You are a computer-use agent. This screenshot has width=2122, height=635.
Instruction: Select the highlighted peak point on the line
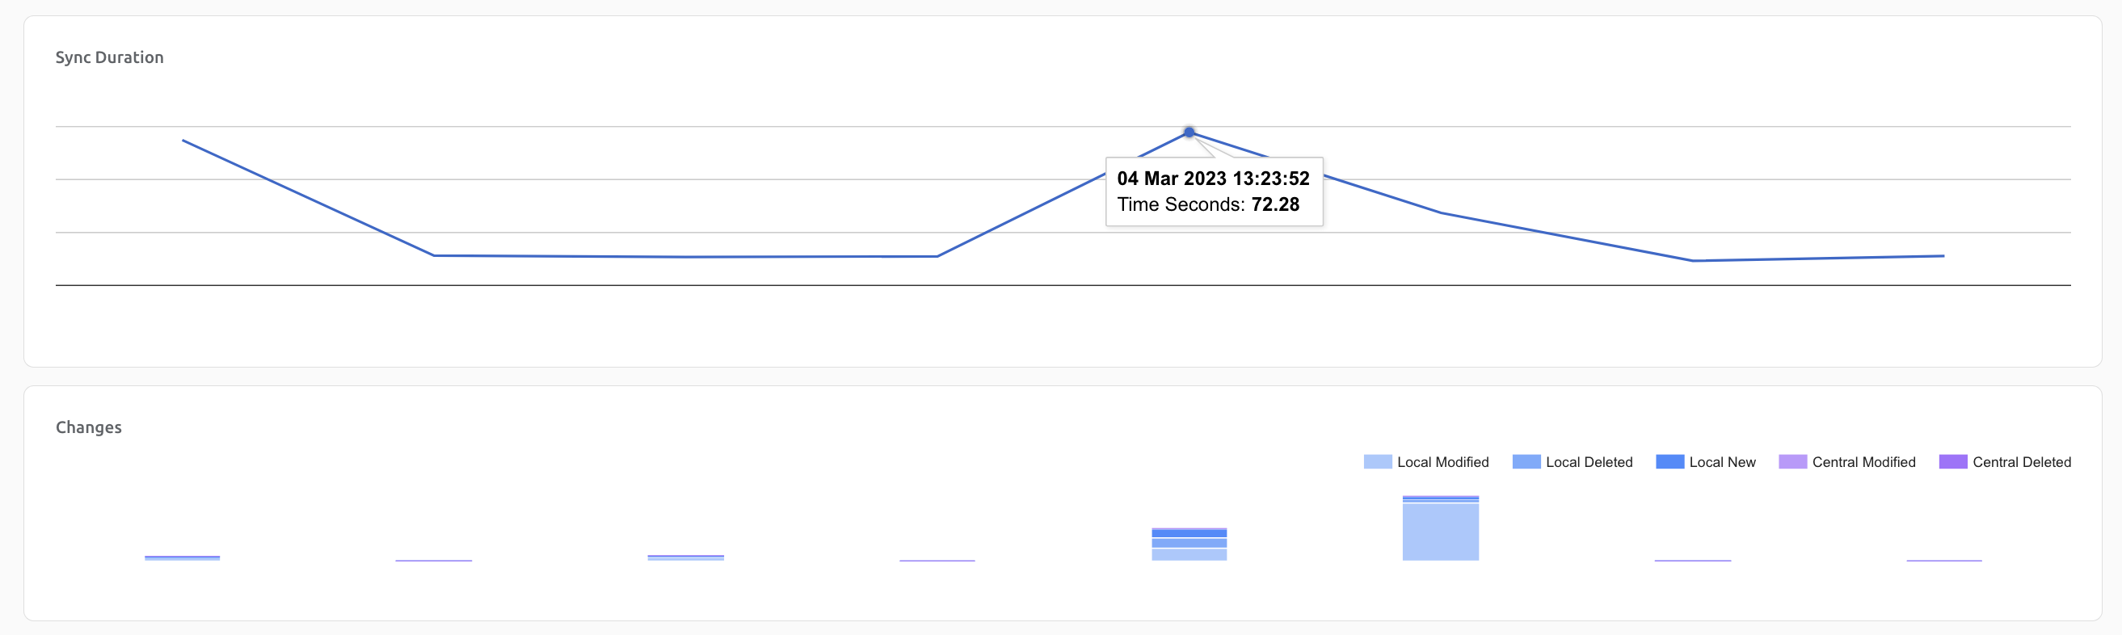tap(1189, 132)
